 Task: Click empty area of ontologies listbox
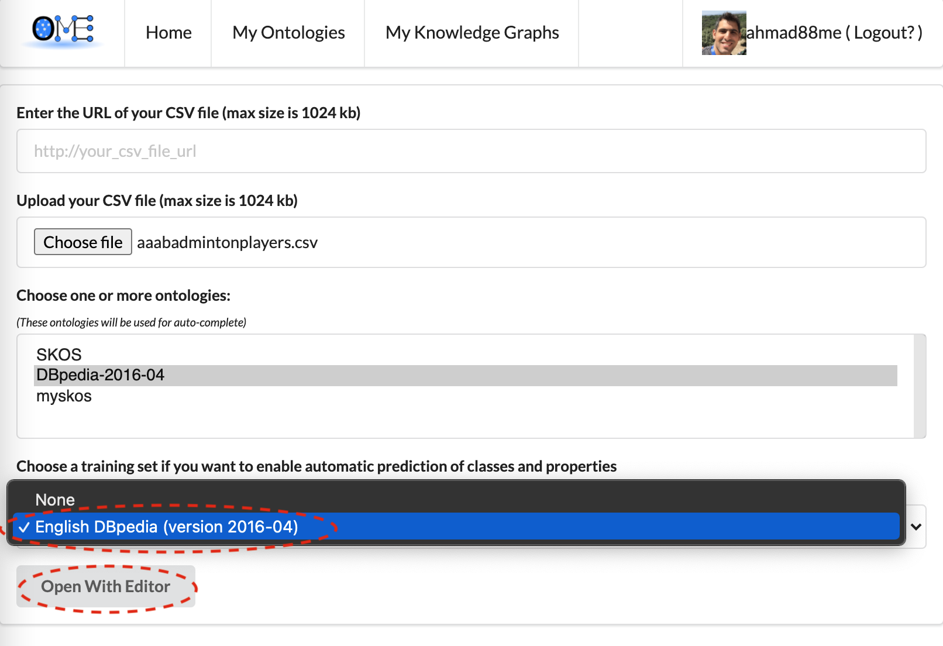(465, 421)
